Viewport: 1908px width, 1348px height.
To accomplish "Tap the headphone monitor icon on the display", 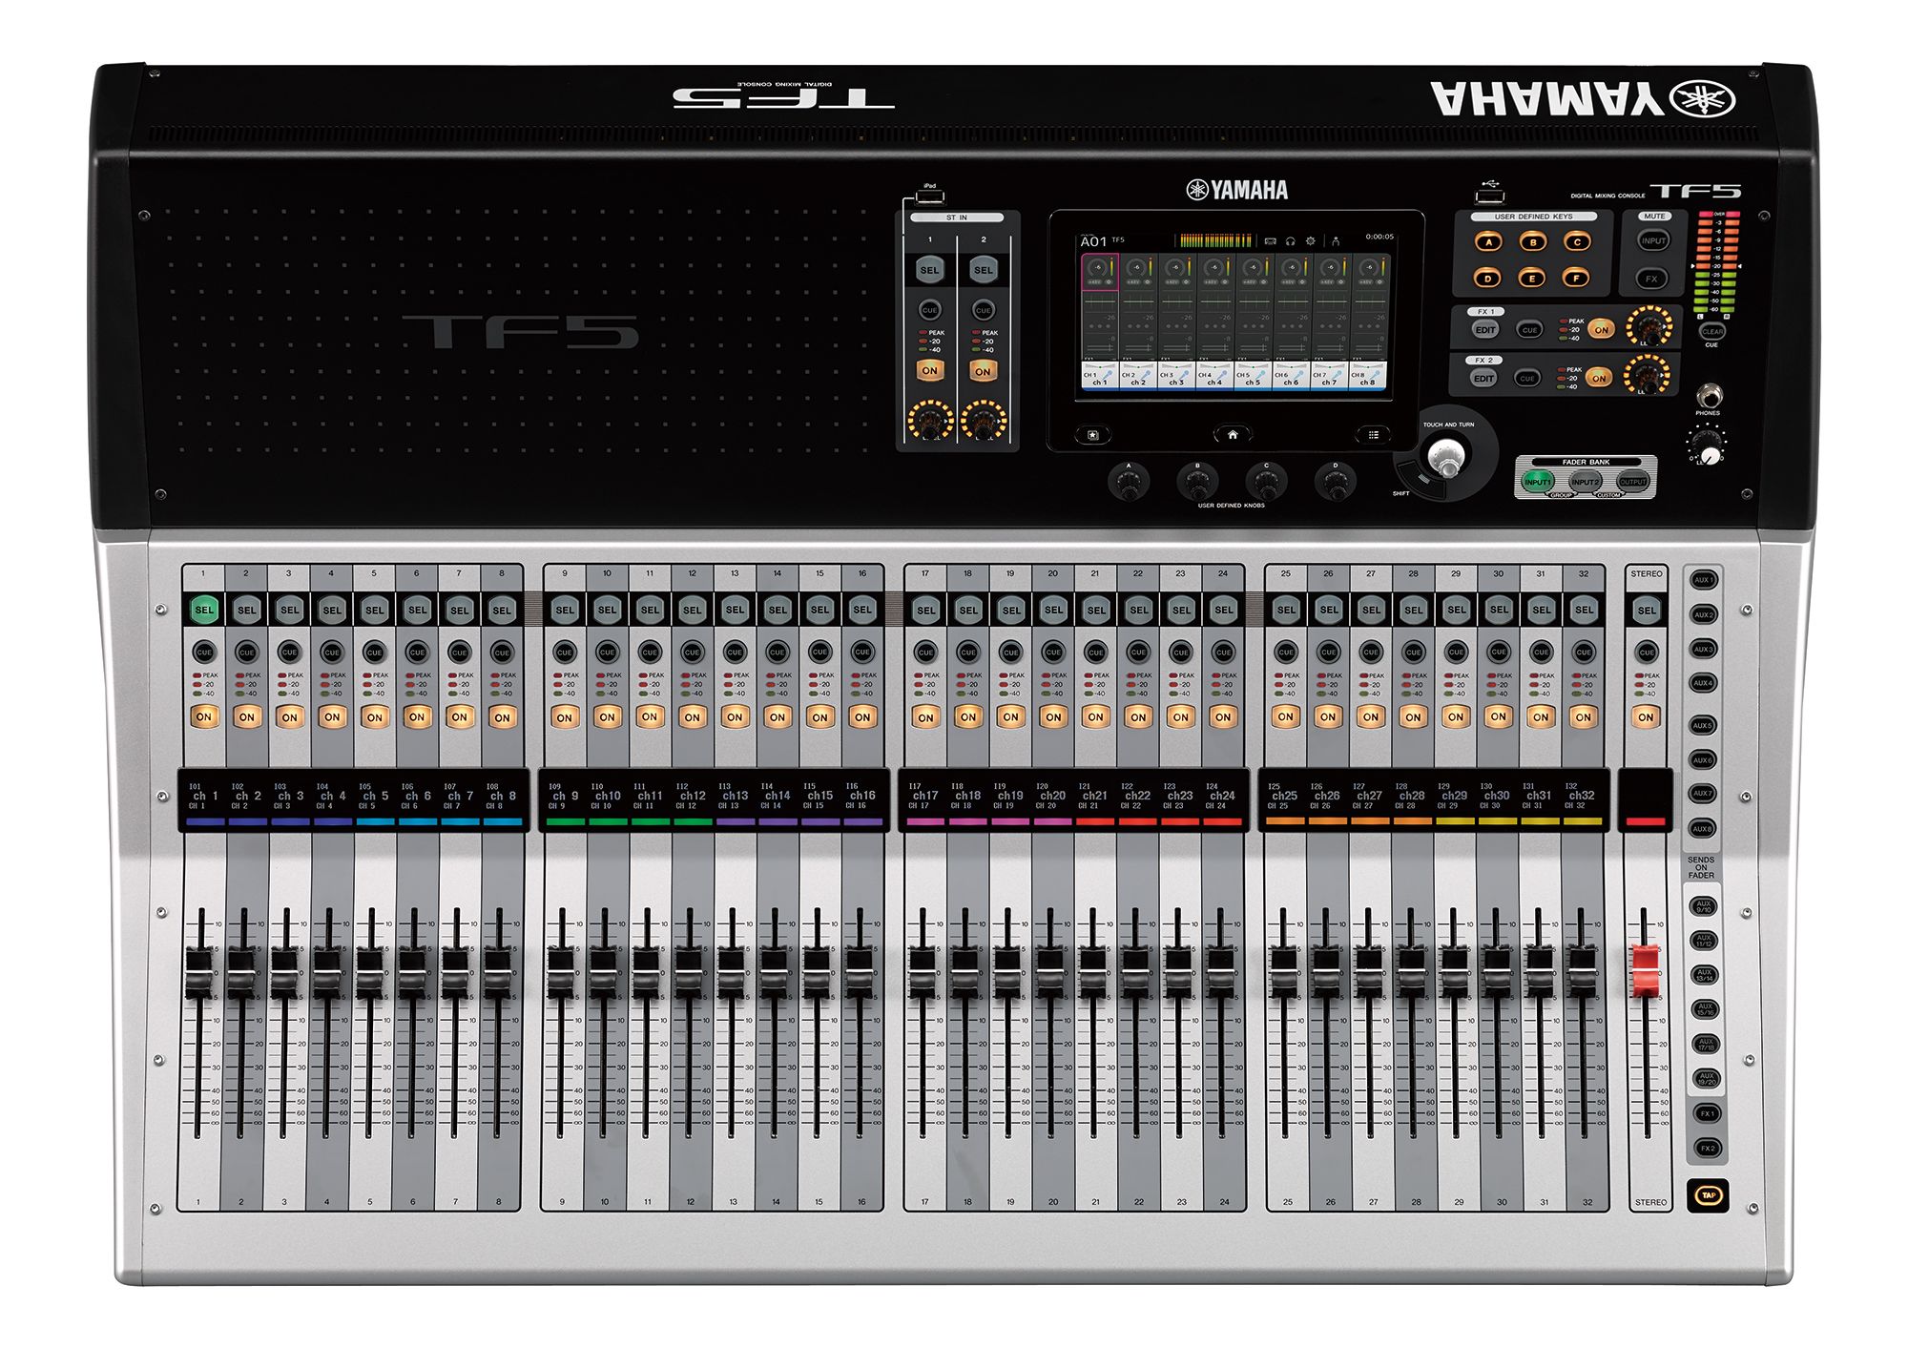I will pos(1291,242).
